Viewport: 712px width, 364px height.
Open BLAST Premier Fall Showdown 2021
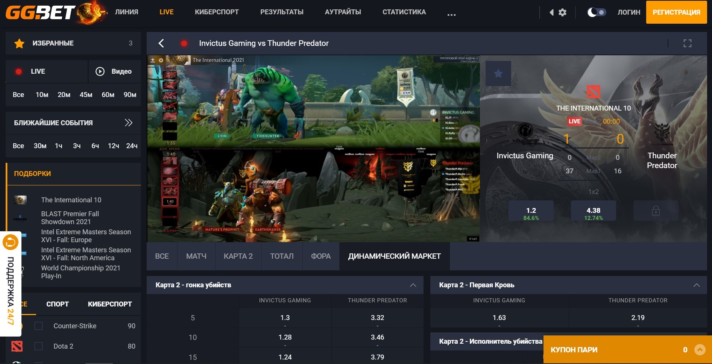(70, 218)
